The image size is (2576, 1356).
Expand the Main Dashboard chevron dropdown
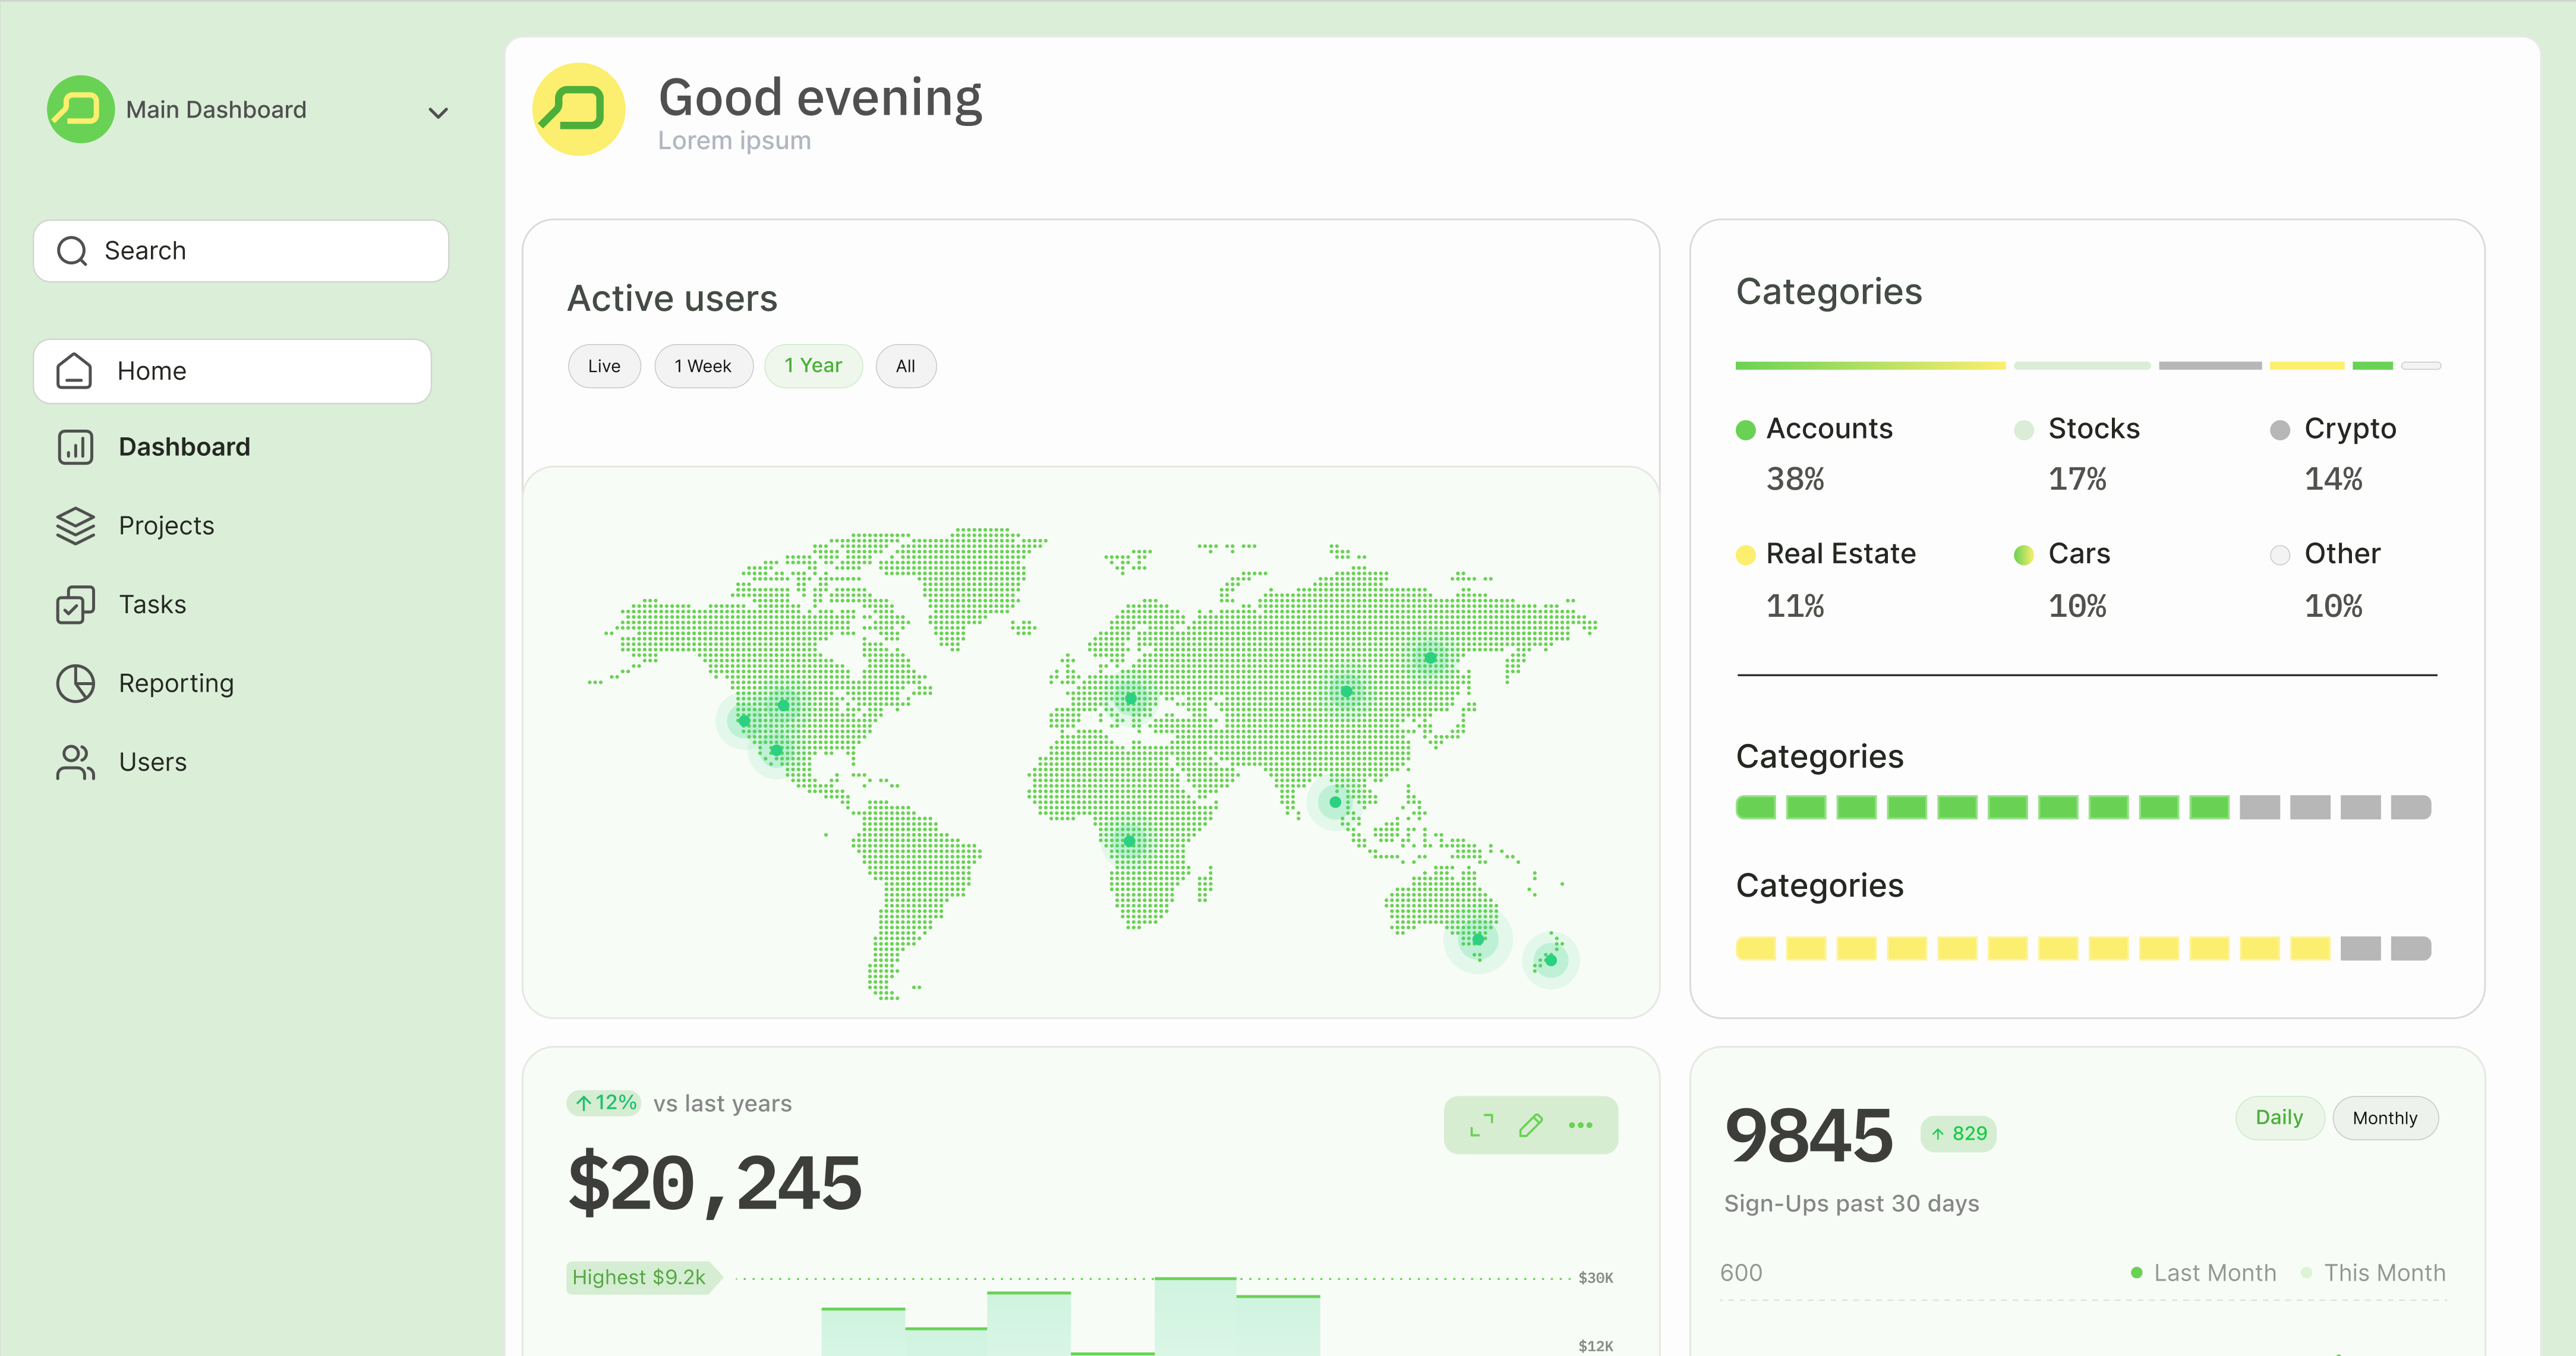[438, 112]
